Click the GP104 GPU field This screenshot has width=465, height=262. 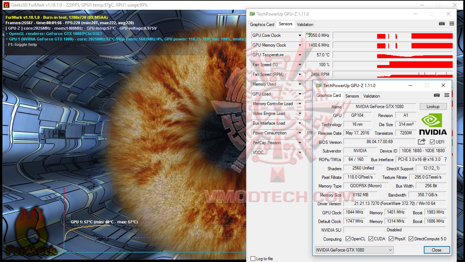pyautogui.click(x=358, y=115)
